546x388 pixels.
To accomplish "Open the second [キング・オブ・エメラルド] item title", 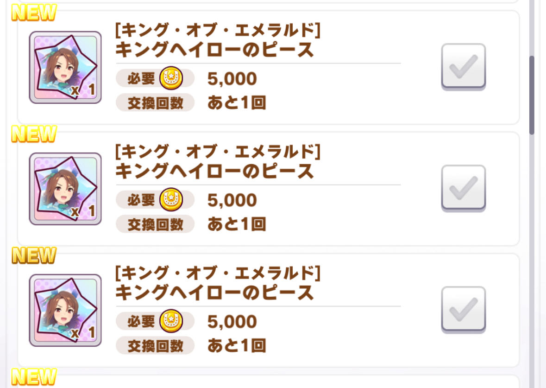I will [x=218, y=151].
